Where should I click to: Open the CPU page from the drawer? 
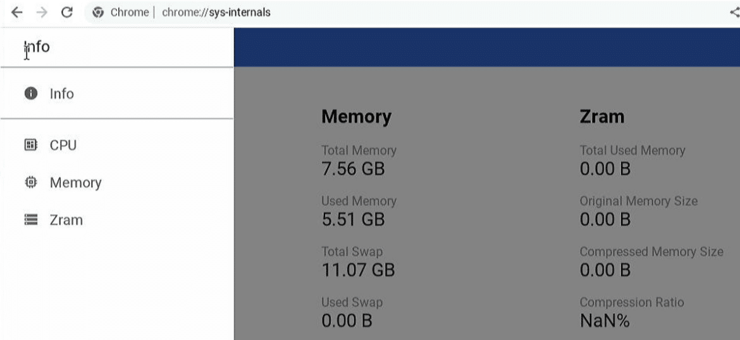[117, 145]
